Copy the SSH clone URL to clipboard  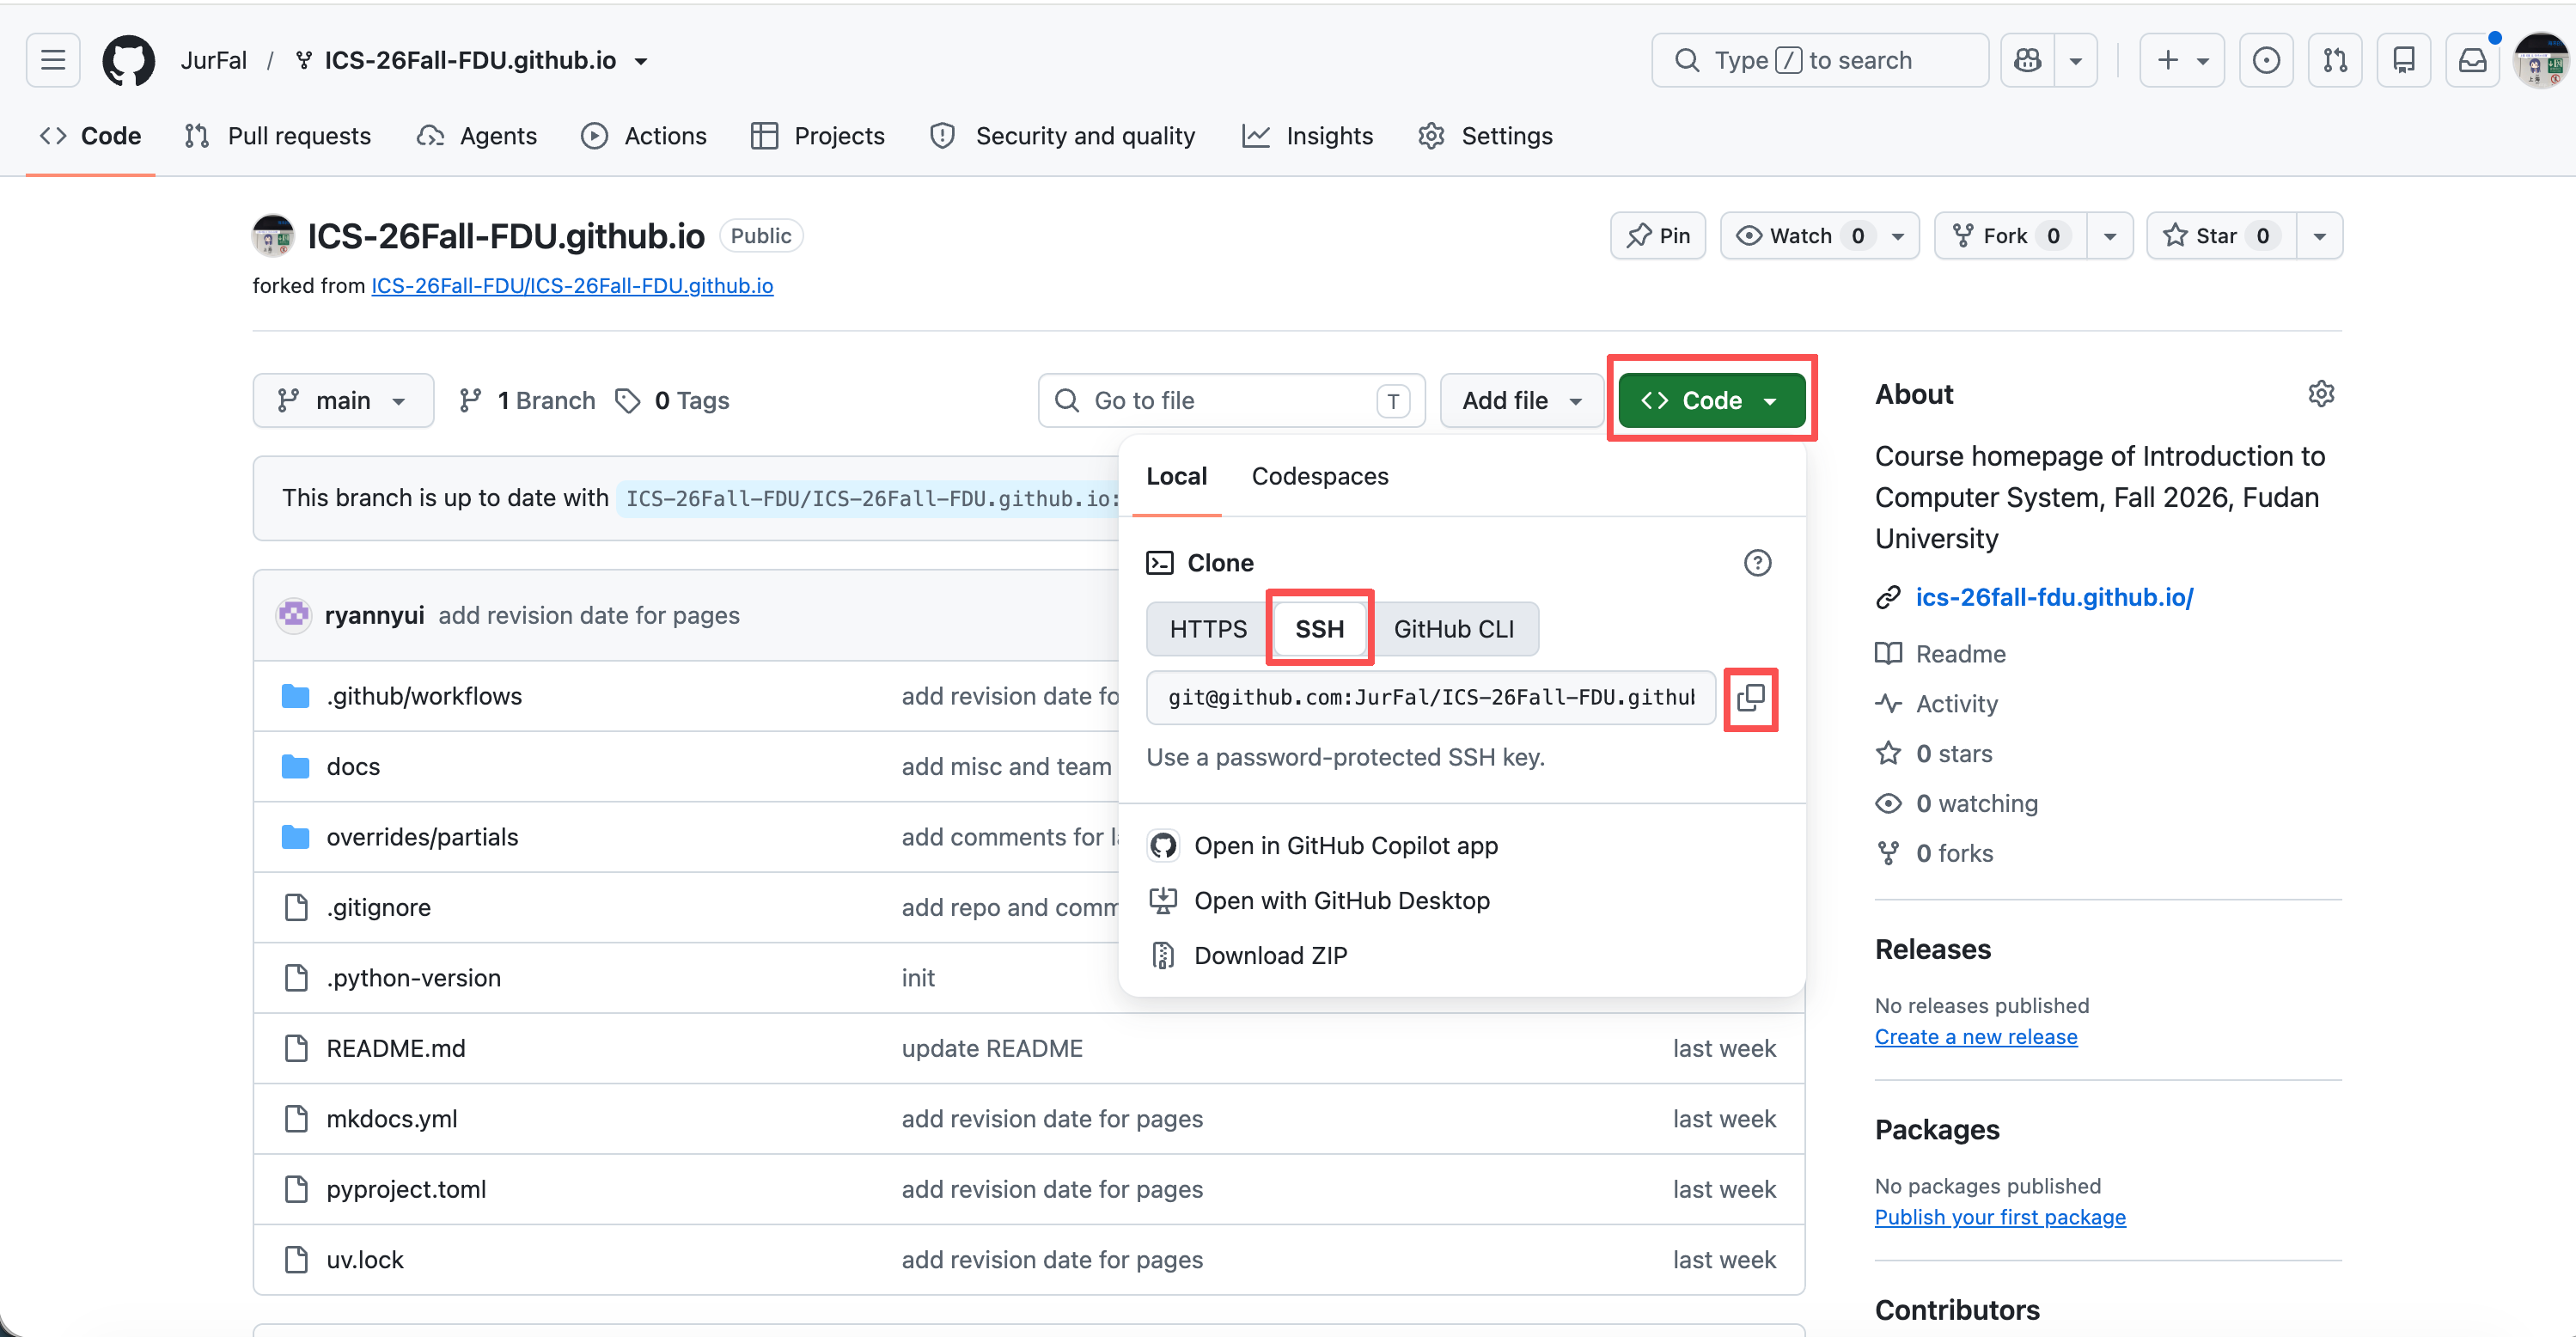(x=1751, y=698)
